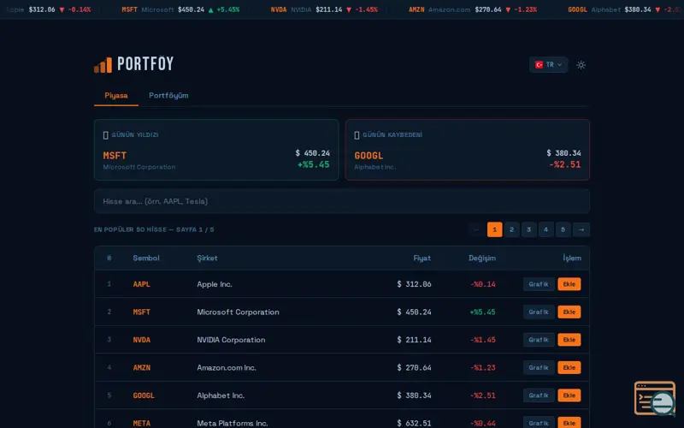Screen dimensions: 684x428
Task: Open the Günün Kaybedeni GOOGL card
Action: [x=468, y=150]
